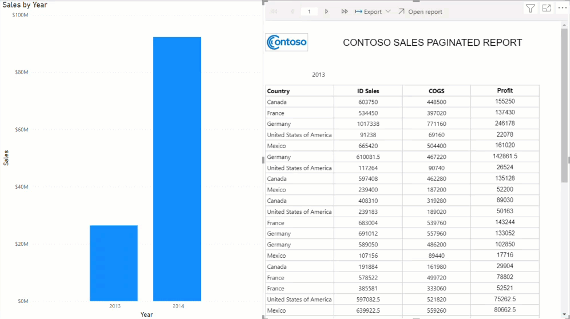Viewport: 570px width, 319px height.
Task: Click Profit value 80662.5
Action: pos(505,310)
